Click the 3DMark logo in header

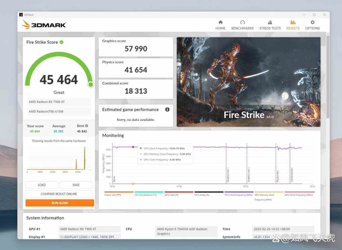point(44,25)
